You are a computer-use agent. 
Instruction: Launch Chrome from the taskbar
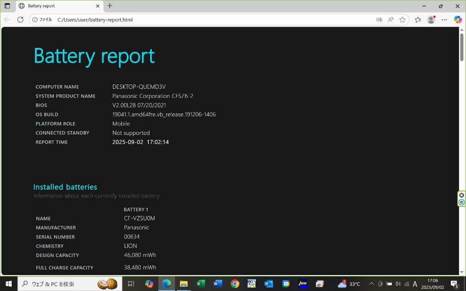[235, 284]
